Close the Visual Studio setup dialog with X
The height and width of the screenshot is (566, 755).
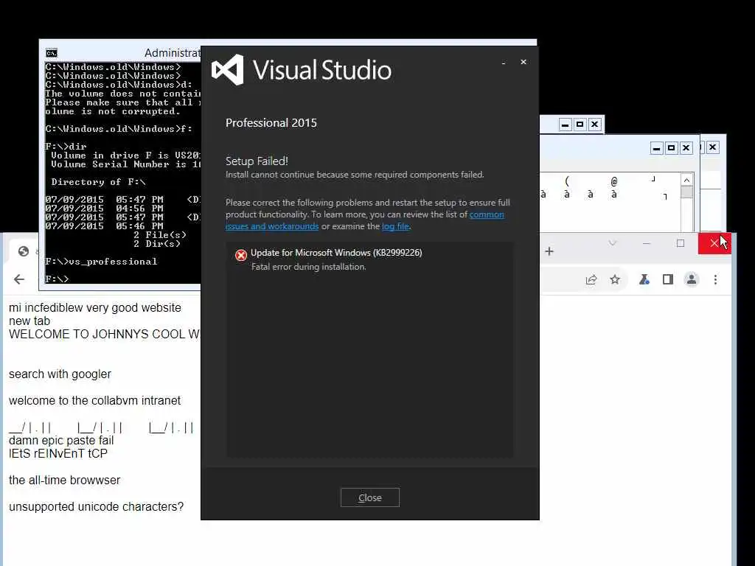[x=523, y=62]
